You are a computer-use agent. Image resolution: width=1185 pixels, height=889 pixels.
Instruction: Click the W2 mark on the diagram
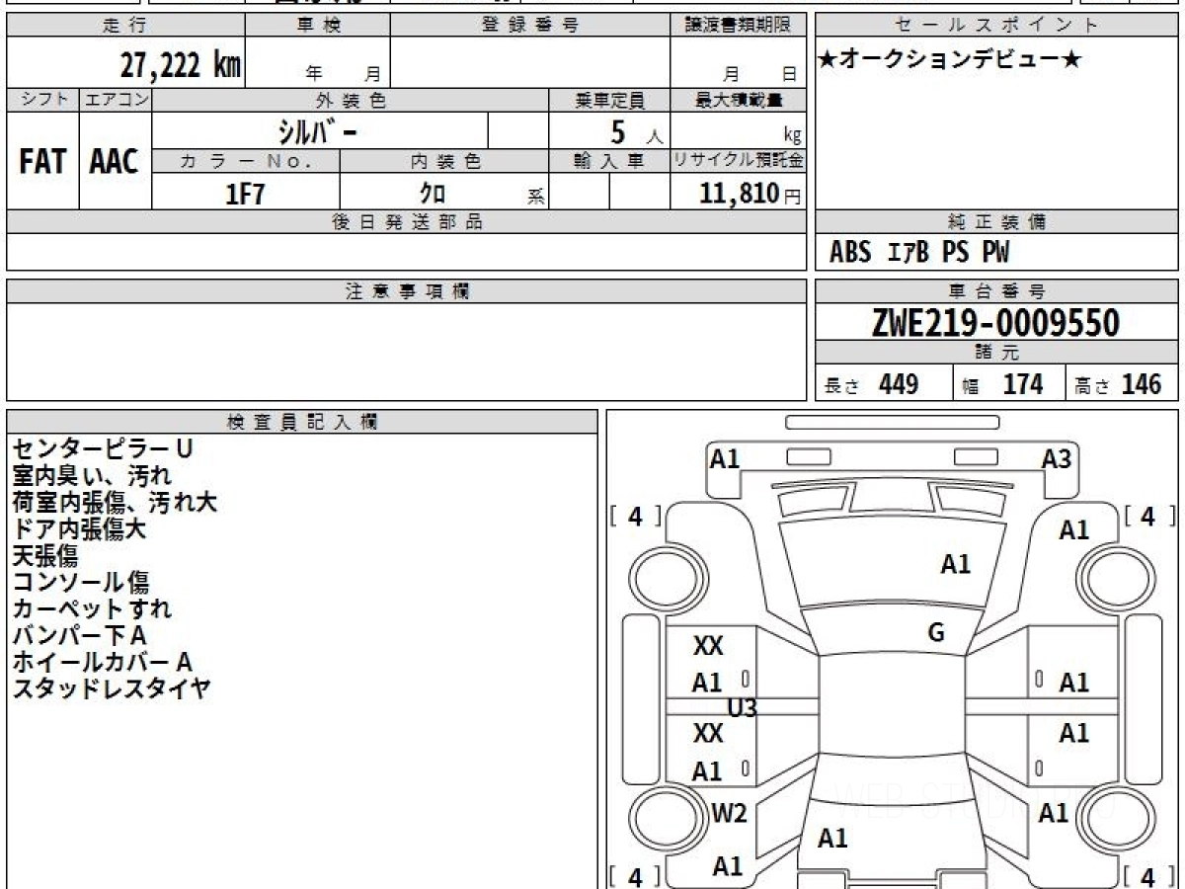(x=730, y=813)
